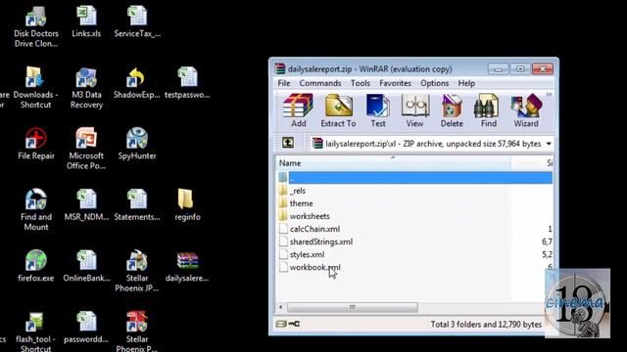Select the File Repair desktop icon
The height and width of the screenshot is (352, 627).
click(x=36, y=144)
